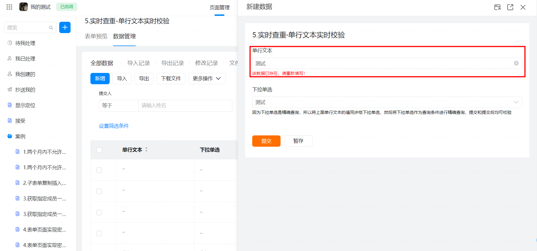Viewport: 537px width, 251px height.
Task: Click the 我的测试 app avatar
Action: pos(24,7)
